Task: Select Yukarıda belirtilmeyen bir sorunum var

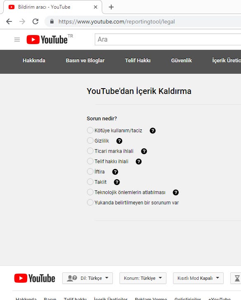Action: point(90,202)
